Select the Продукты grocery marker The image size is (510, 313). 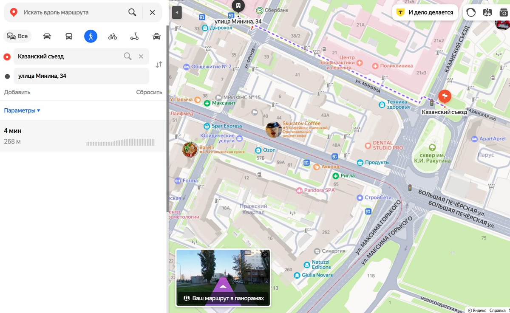(x=360, y=162)
